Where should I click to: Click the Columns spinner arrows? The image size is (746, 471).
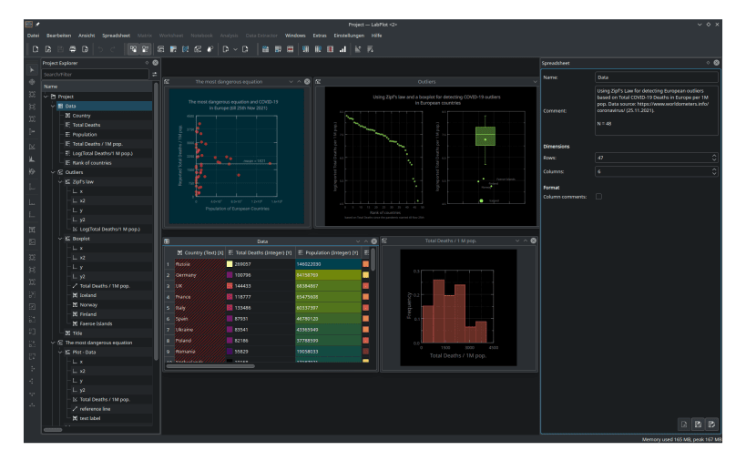tap(714, 171)
